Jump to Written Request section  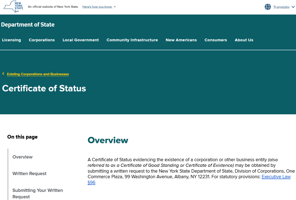click(x=29, y=174)
